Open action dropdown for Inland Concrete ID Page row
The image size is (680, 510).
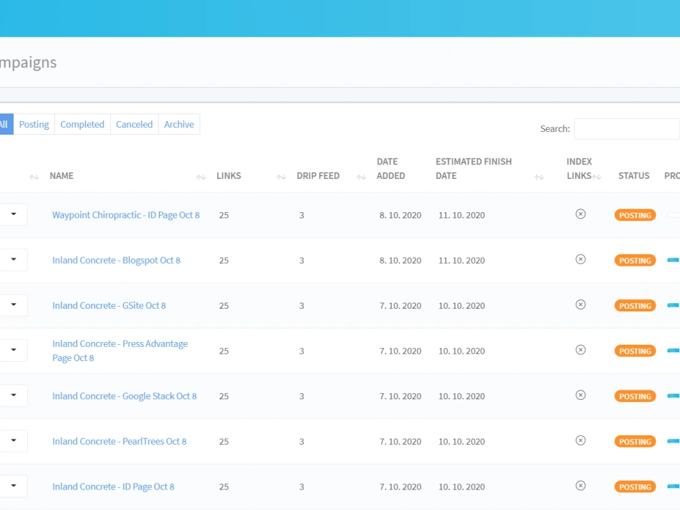click(x=14, y=486)
